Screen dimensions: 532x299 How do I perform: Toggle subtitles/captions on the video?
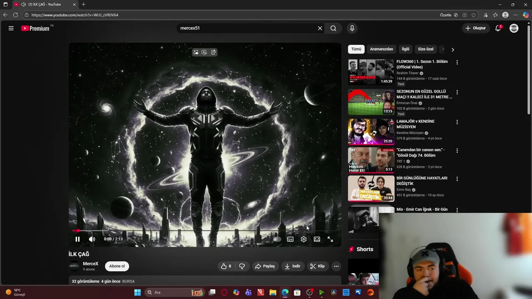tap(290, 239)
